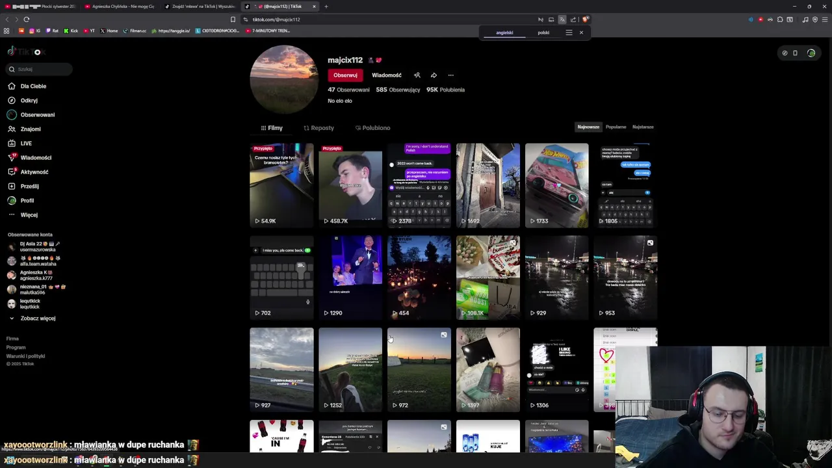Click YT bookmark in bookmarks bar
The image size is (832, 468).
tap(89, 31)
